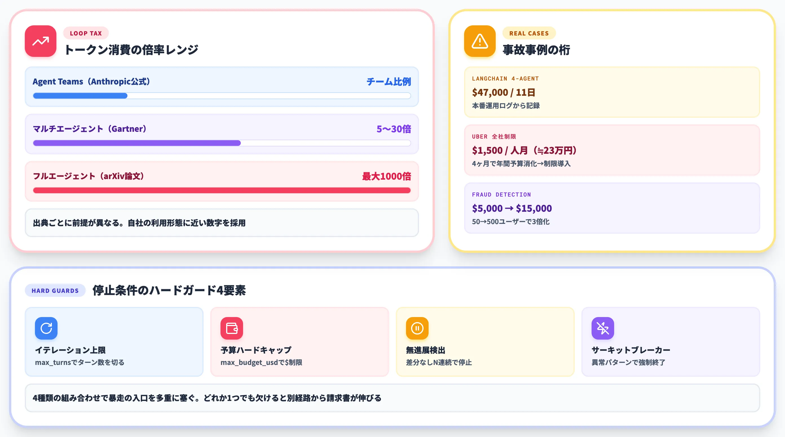
Task: Click the HARD GUARDS badge
Action: pyautogui.click(x=55, y=291)
